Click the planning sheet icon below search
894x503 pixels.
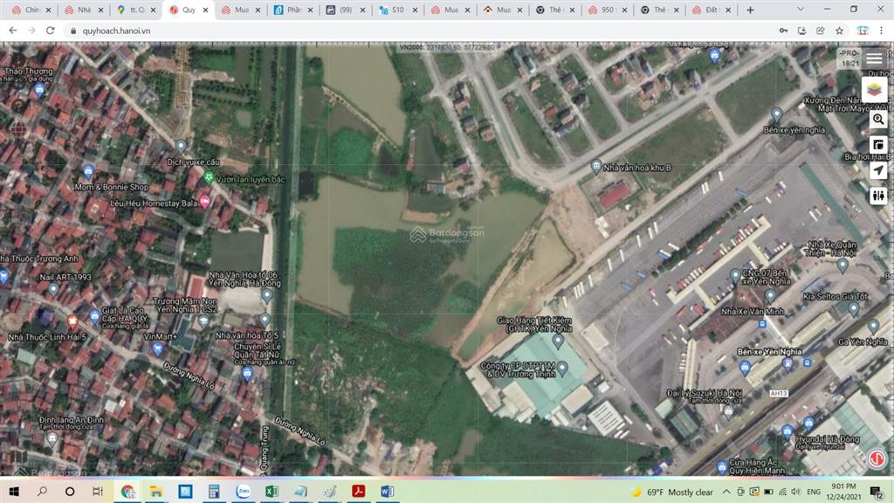[x=878, y=145]
